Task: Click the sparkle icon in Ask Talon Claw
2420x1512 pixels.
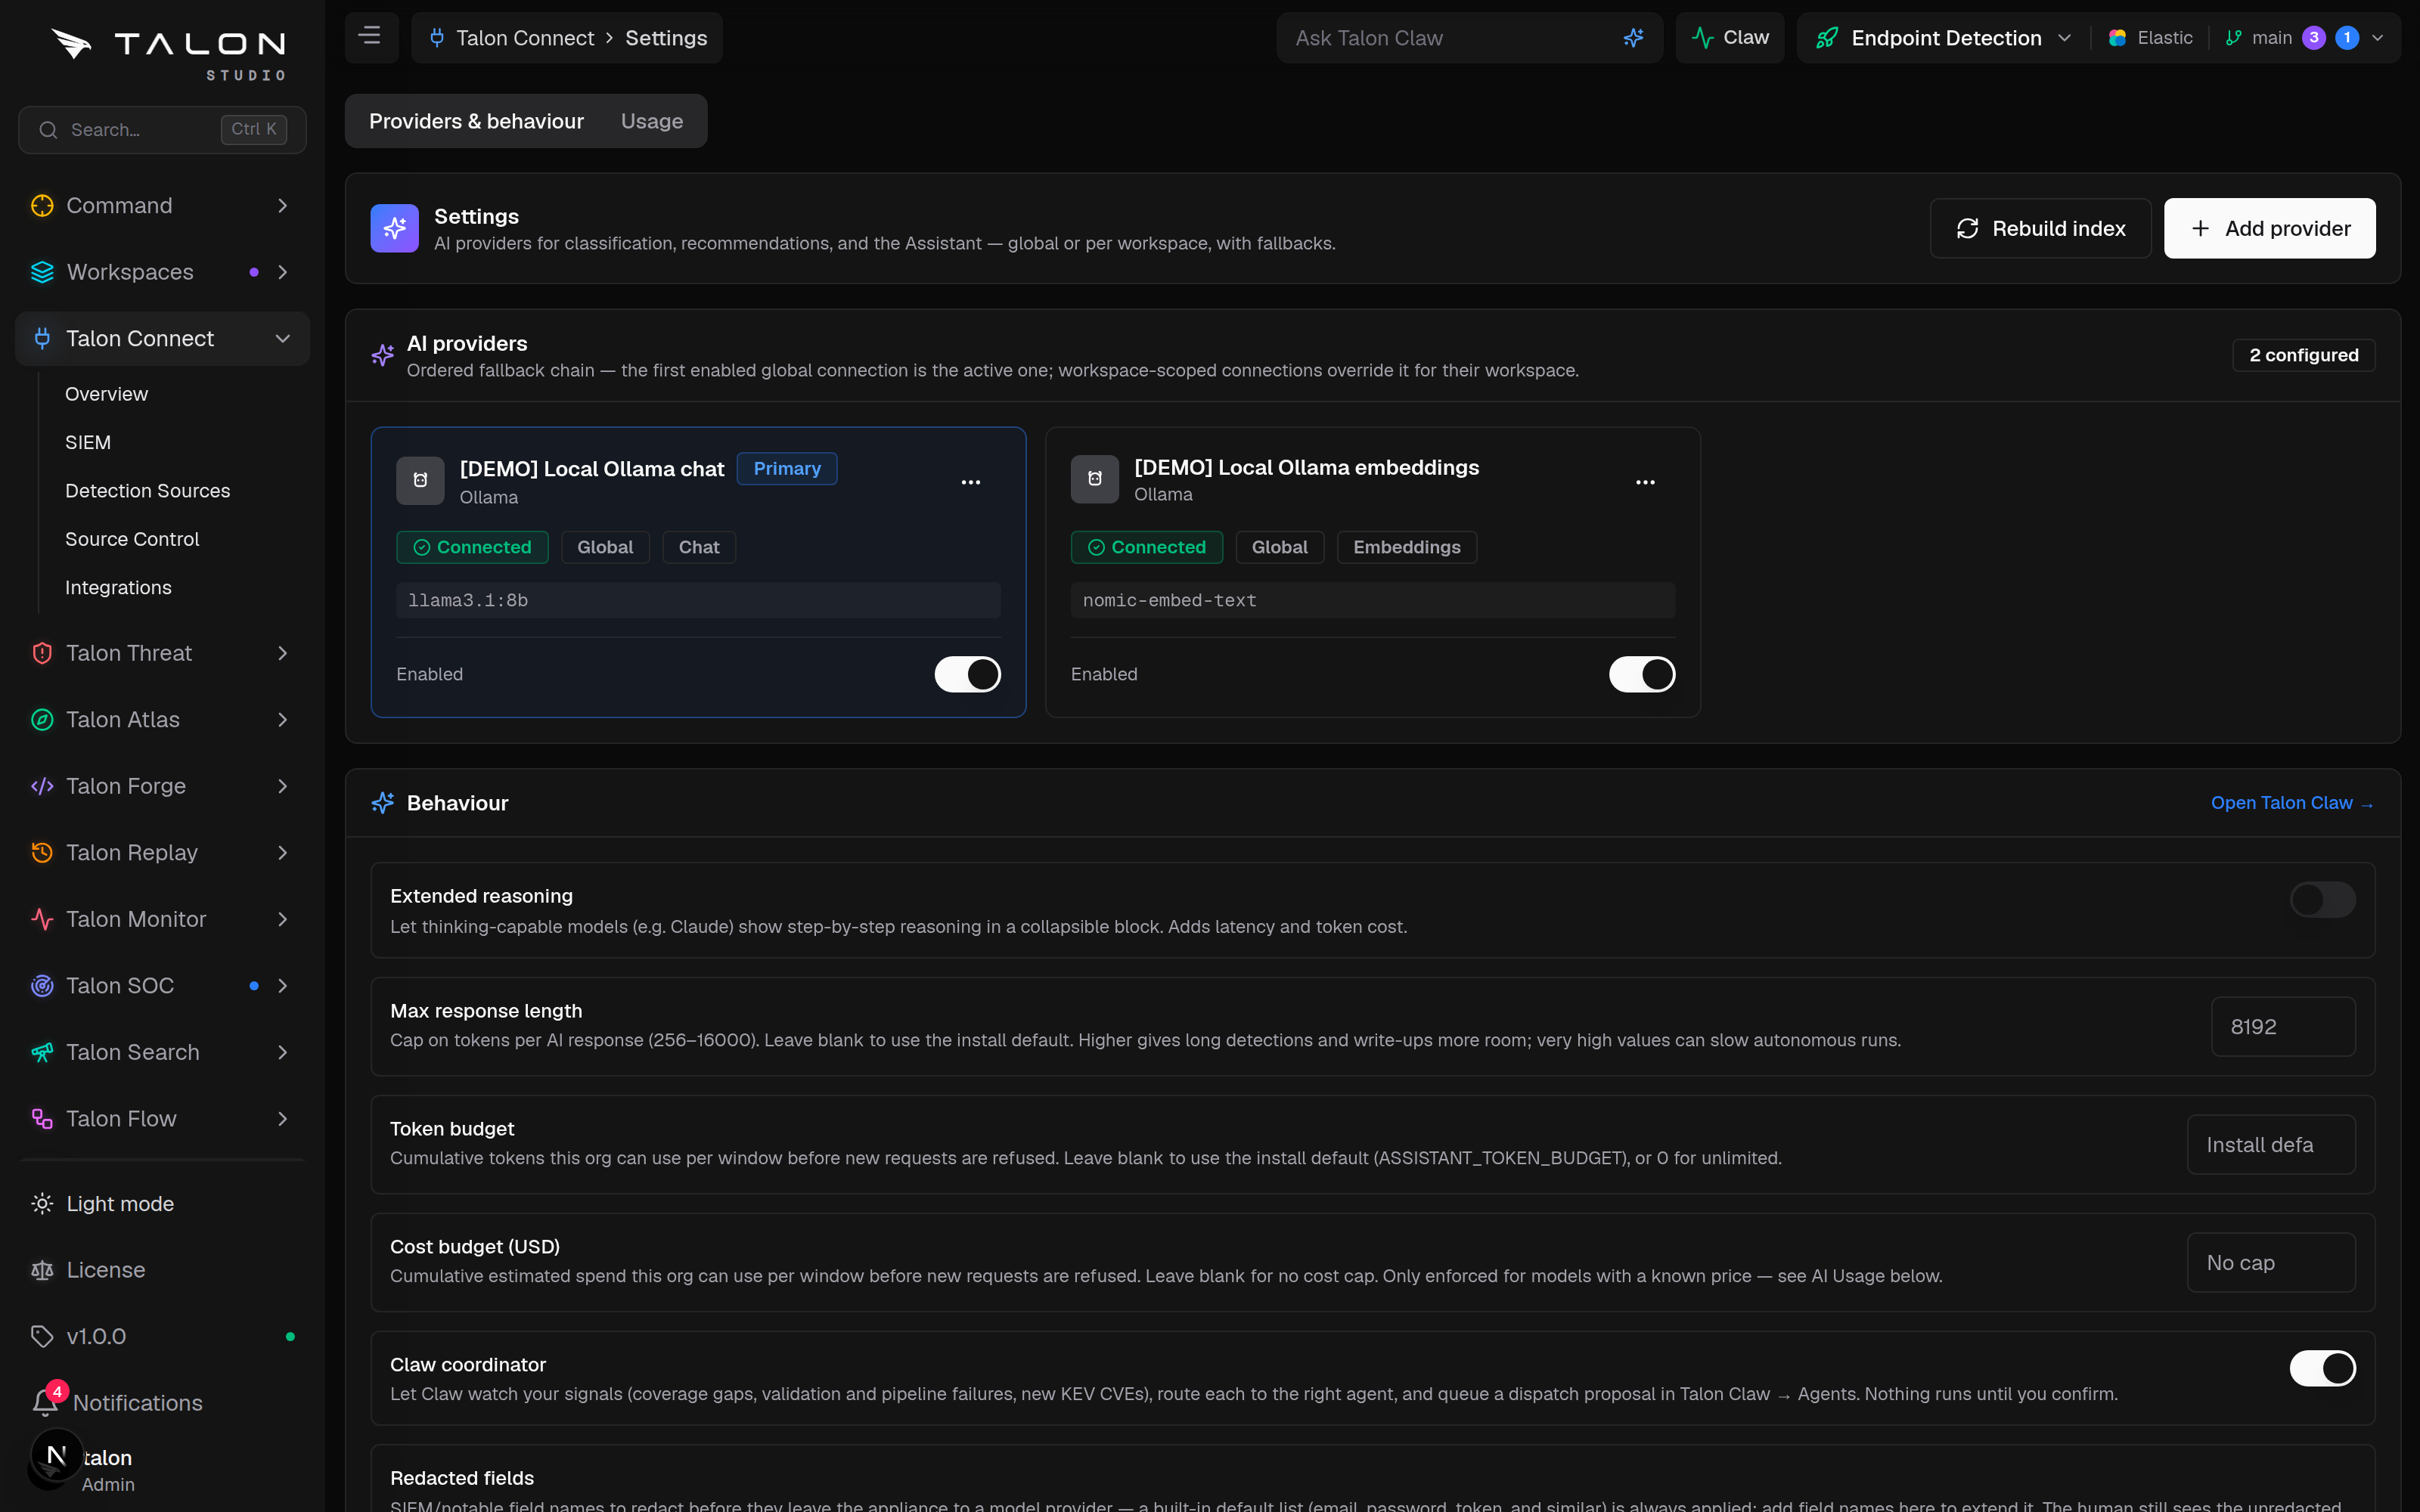Action: point(1633,38)
